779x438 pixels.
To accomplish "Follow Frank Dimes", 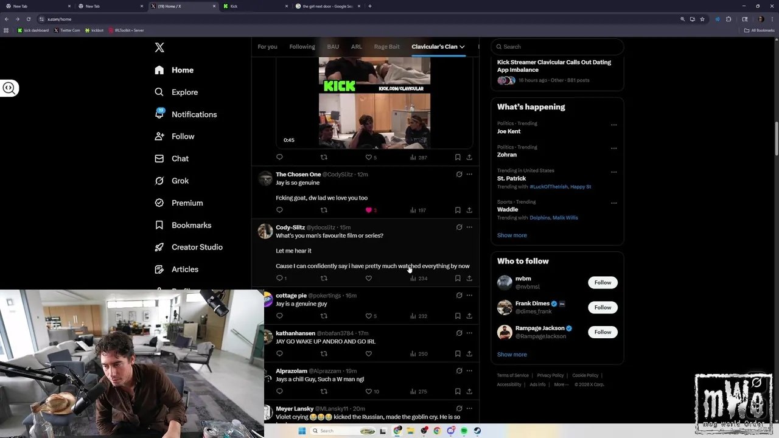I will tap(603, 307).
